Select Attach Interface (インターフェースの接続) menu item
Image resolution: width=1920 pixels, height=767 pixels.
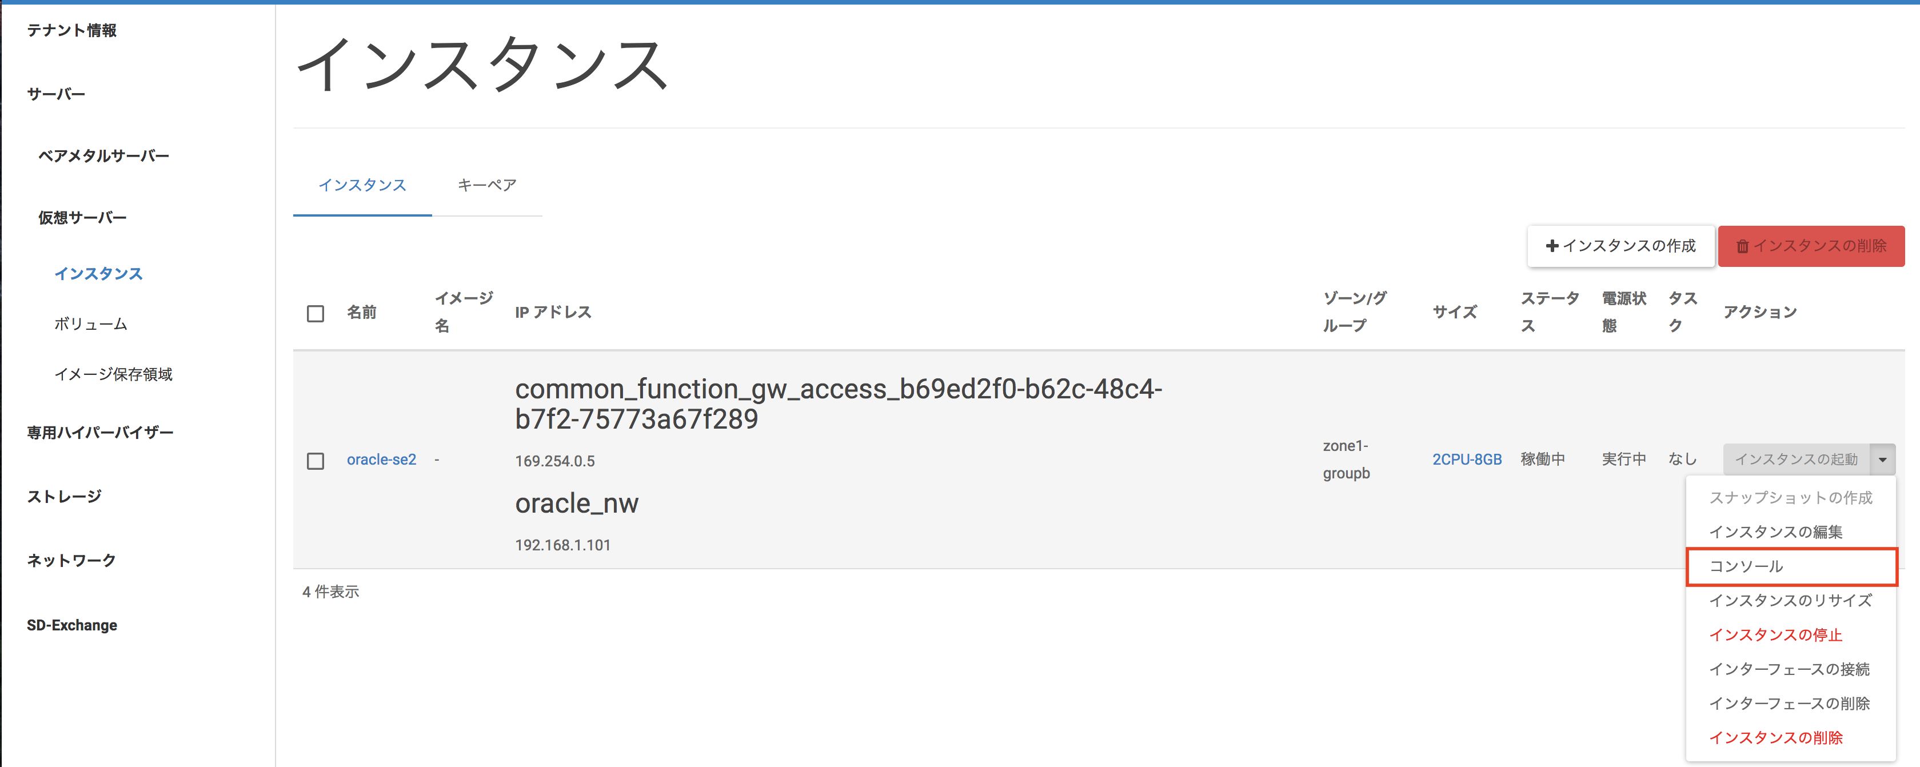tap(1789, 669)
